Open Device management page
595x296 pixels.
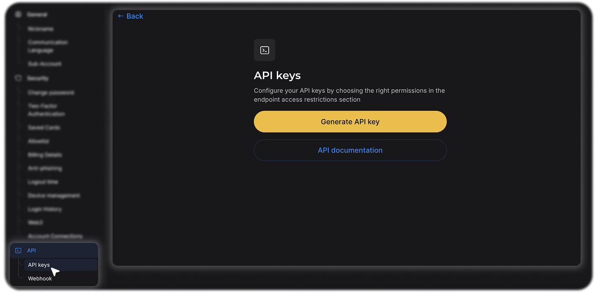click(54, 196)
